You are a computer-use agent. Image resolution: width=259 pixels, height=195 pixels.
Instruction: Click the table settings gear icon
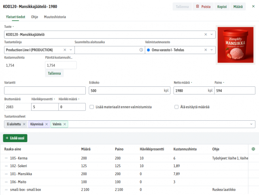pyautogui.click(x=253, y=149)
